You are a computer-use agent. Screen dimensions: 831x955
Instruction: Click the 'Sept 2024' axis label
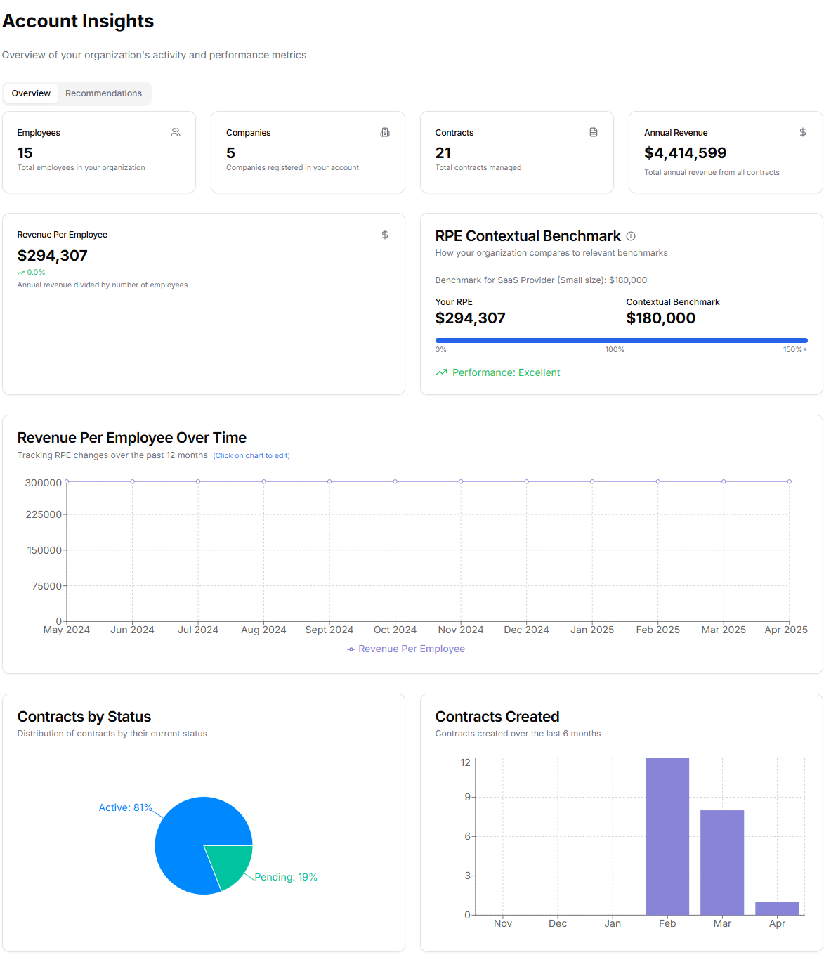[x=329, y=630]
